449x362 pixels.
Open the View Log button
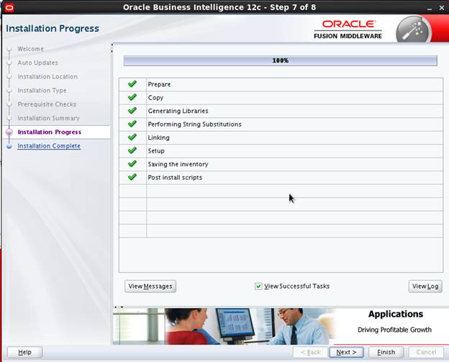click(x=425, y=286)
